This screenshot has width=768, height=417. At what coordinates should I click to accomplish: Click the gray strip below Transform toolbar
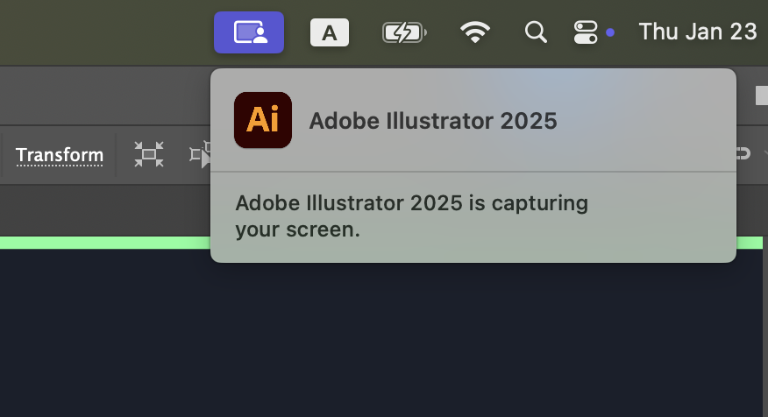[x=105, y=208]
